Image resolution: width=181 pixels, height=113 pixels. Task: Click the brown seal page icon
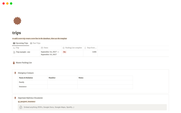click(x=17, y=21)
